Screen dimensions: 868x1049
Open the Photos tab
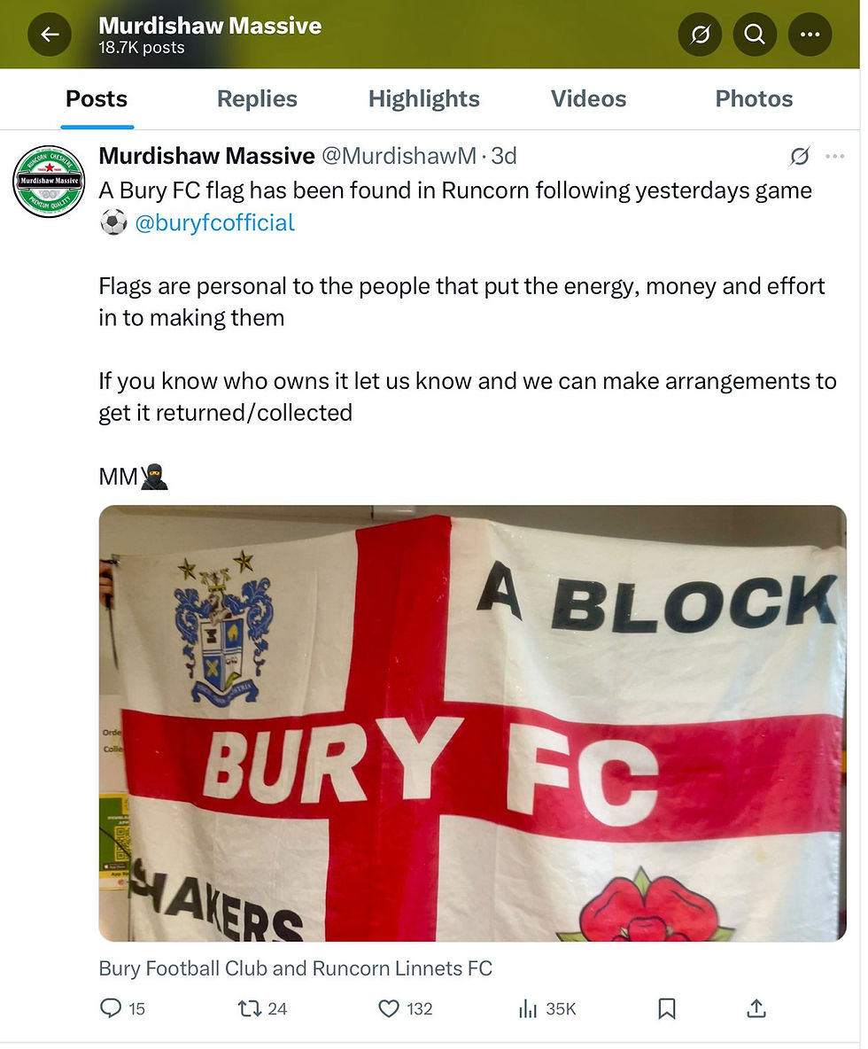[x=754, y=99]
